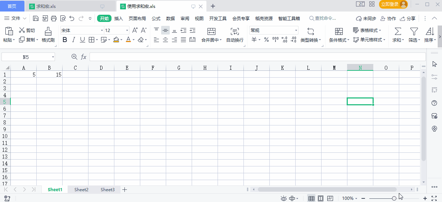
Task: Click the zoom slider handle in status bar
Action: (x=394, y=198)
